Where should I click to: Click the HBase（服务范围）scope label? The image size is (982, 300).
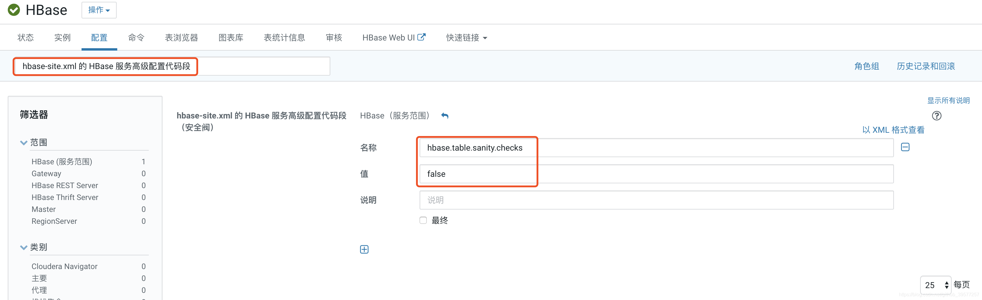point(395,115)
